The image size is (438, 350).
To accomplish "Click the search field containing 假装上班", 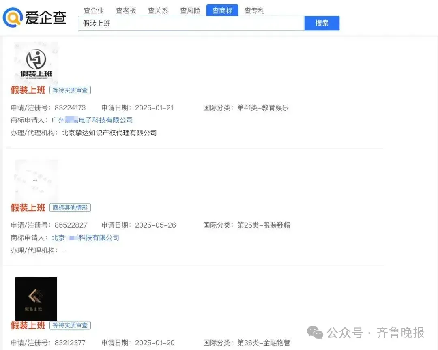I will click(x=191, y=24).
